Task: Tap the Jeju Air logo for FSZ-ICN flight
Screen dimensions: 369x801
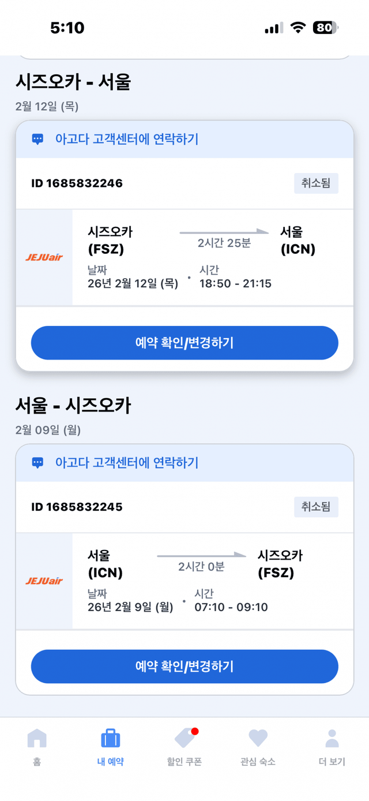Action: pyautogui.click(x=44, y=257)
